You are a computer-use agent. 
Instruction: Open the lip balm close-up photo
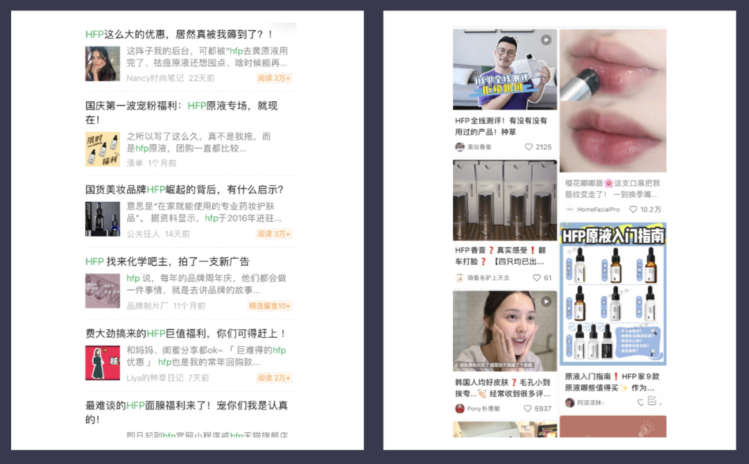[612, 101]
